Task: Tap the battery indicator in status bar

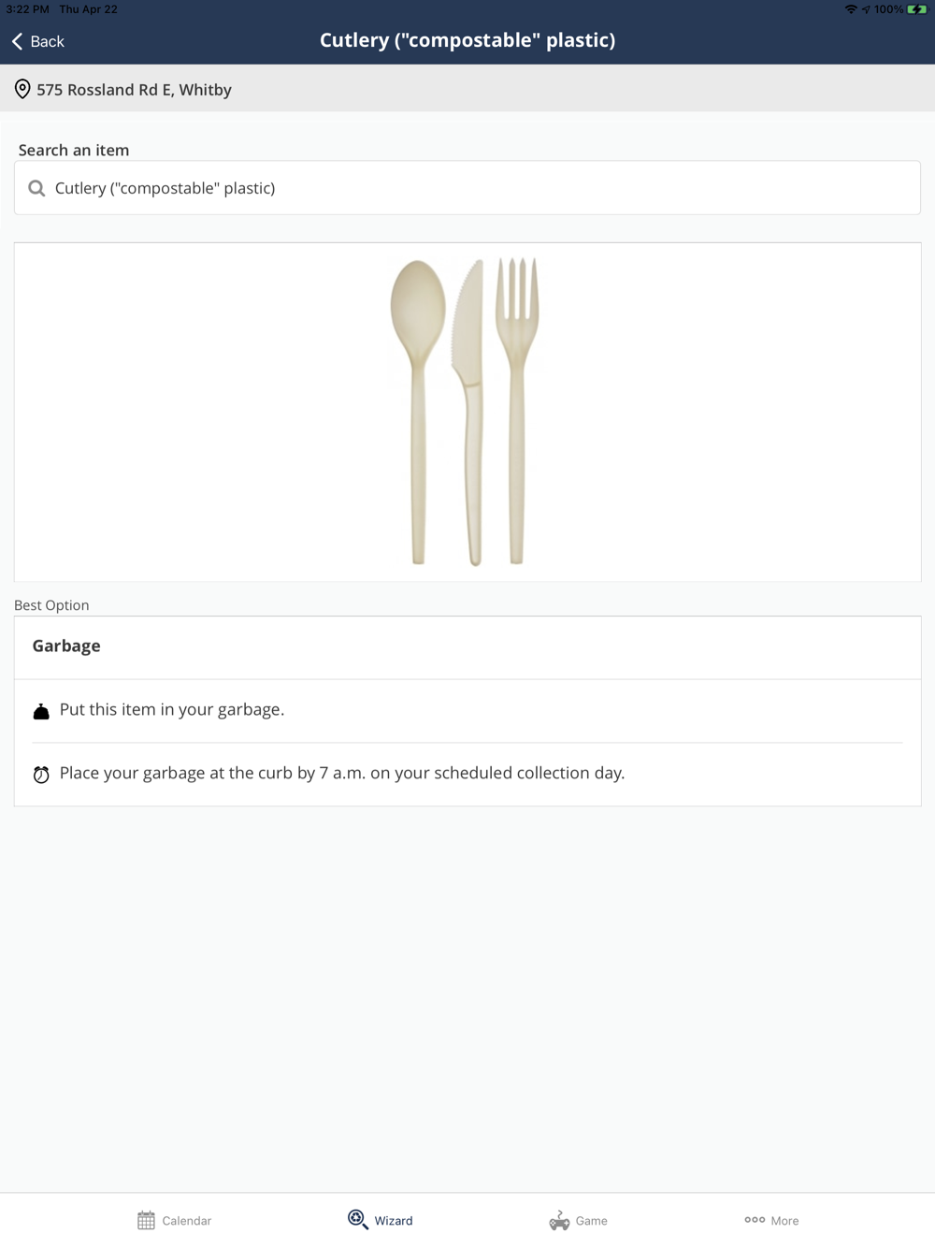Action: [916, 9]
